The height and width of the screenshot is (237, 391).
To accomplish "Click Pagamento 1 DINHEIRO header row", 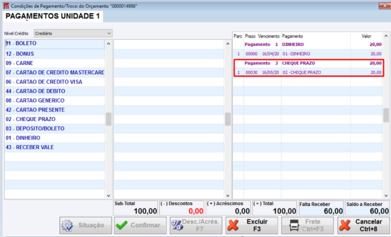I will [x=308, y=44].
